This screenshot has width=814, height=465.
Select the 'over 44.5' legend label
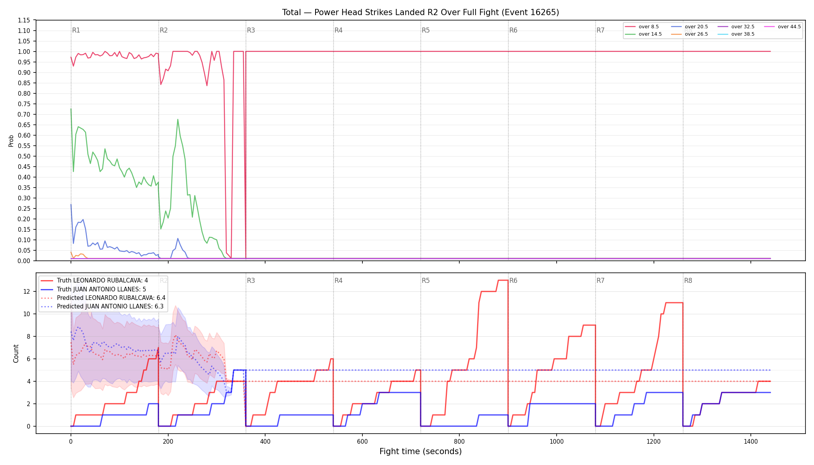coord(789,27)
